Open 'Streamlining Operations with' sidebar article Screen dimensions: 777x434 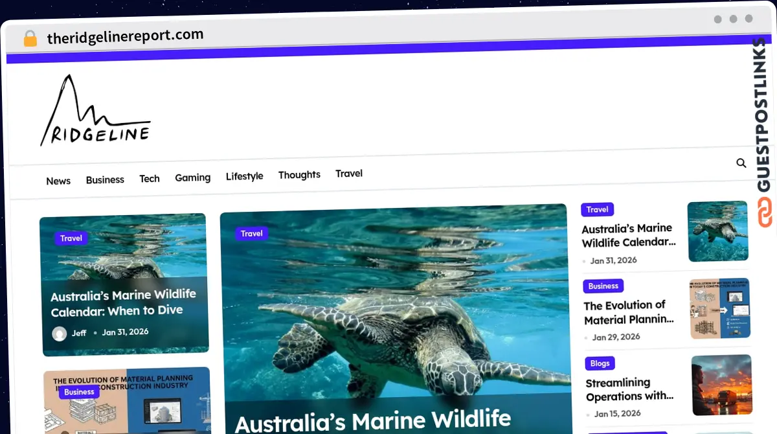tap(629, 389)
